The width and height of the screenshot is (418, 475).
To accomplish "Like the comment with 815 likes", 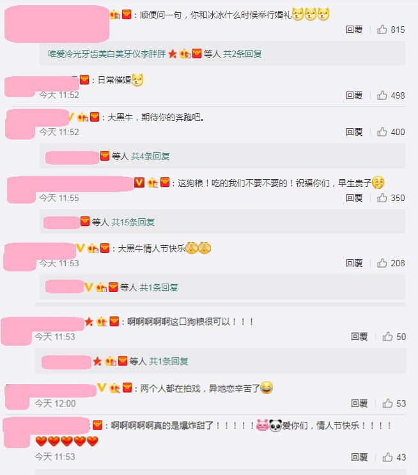I will (x=382, y=29).
